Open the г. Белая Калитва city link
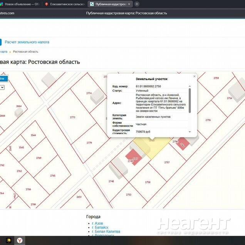The width and height of the screenshot is (245, 245). click(x=106, y=232)
